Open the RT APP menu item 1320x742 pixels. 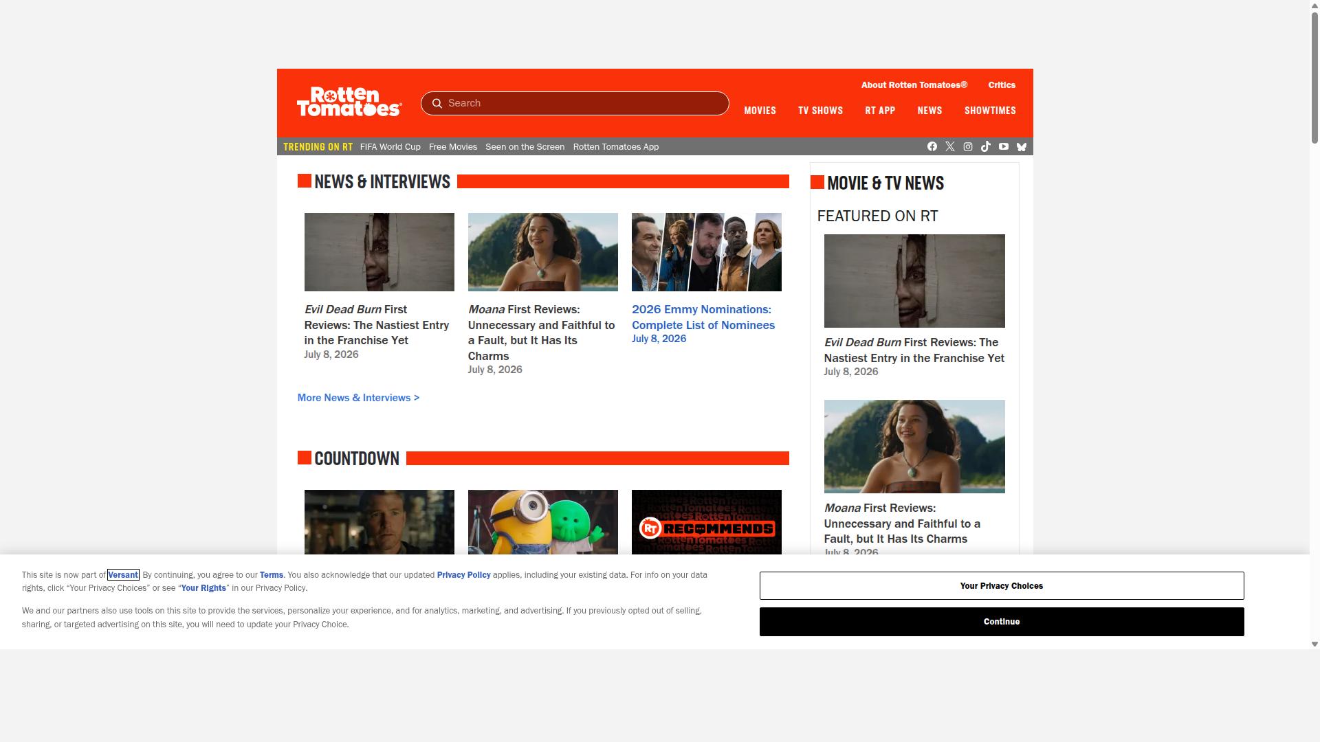[880, 111]
